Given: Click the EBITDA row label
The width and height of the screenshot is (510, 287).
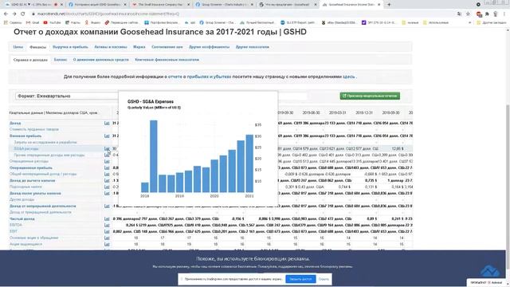Looking at the screenshot, I should coord(16,225).
